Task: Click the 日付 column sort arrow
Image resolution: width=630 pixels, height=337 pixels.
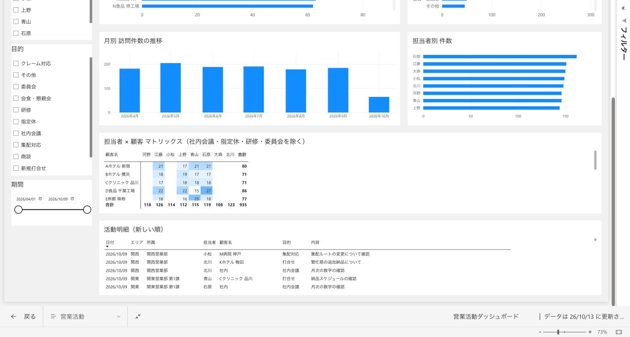Action: click(x=107, y=247)
